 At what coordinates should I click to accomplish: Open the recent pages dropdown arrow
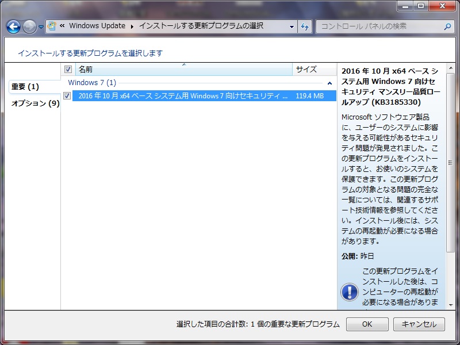point(41,27)
